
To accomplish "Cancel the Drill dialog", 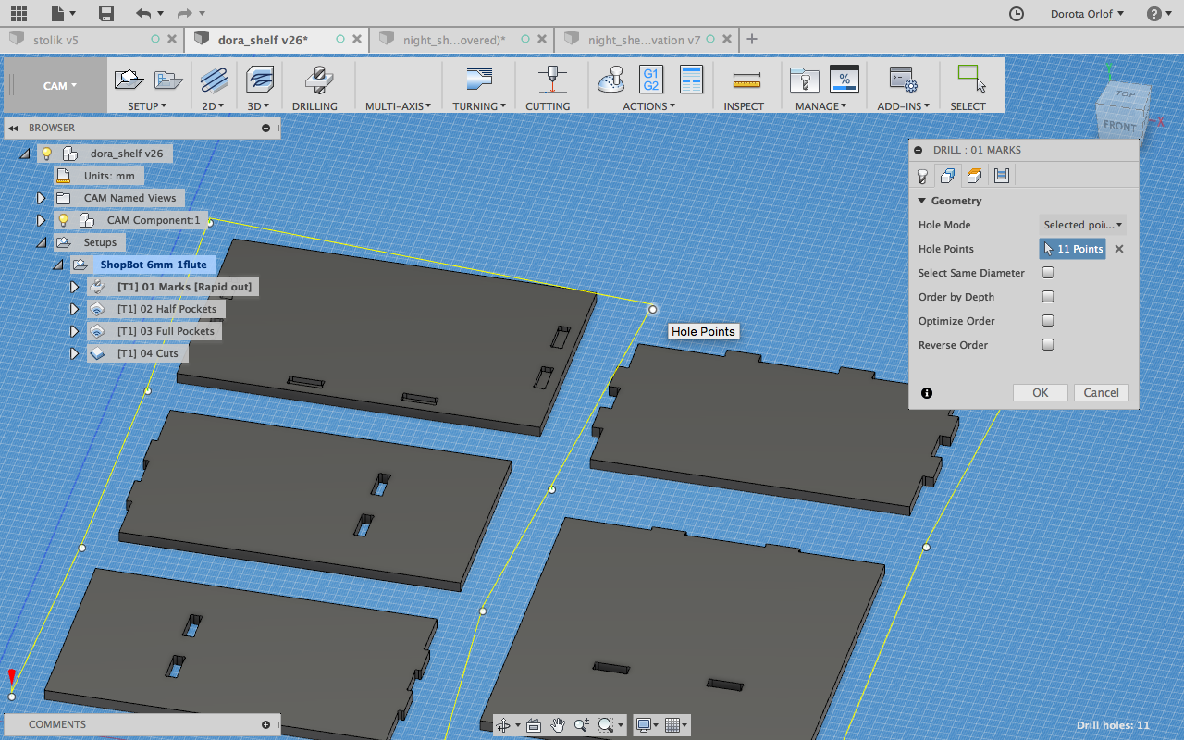I will point(1101,393).
